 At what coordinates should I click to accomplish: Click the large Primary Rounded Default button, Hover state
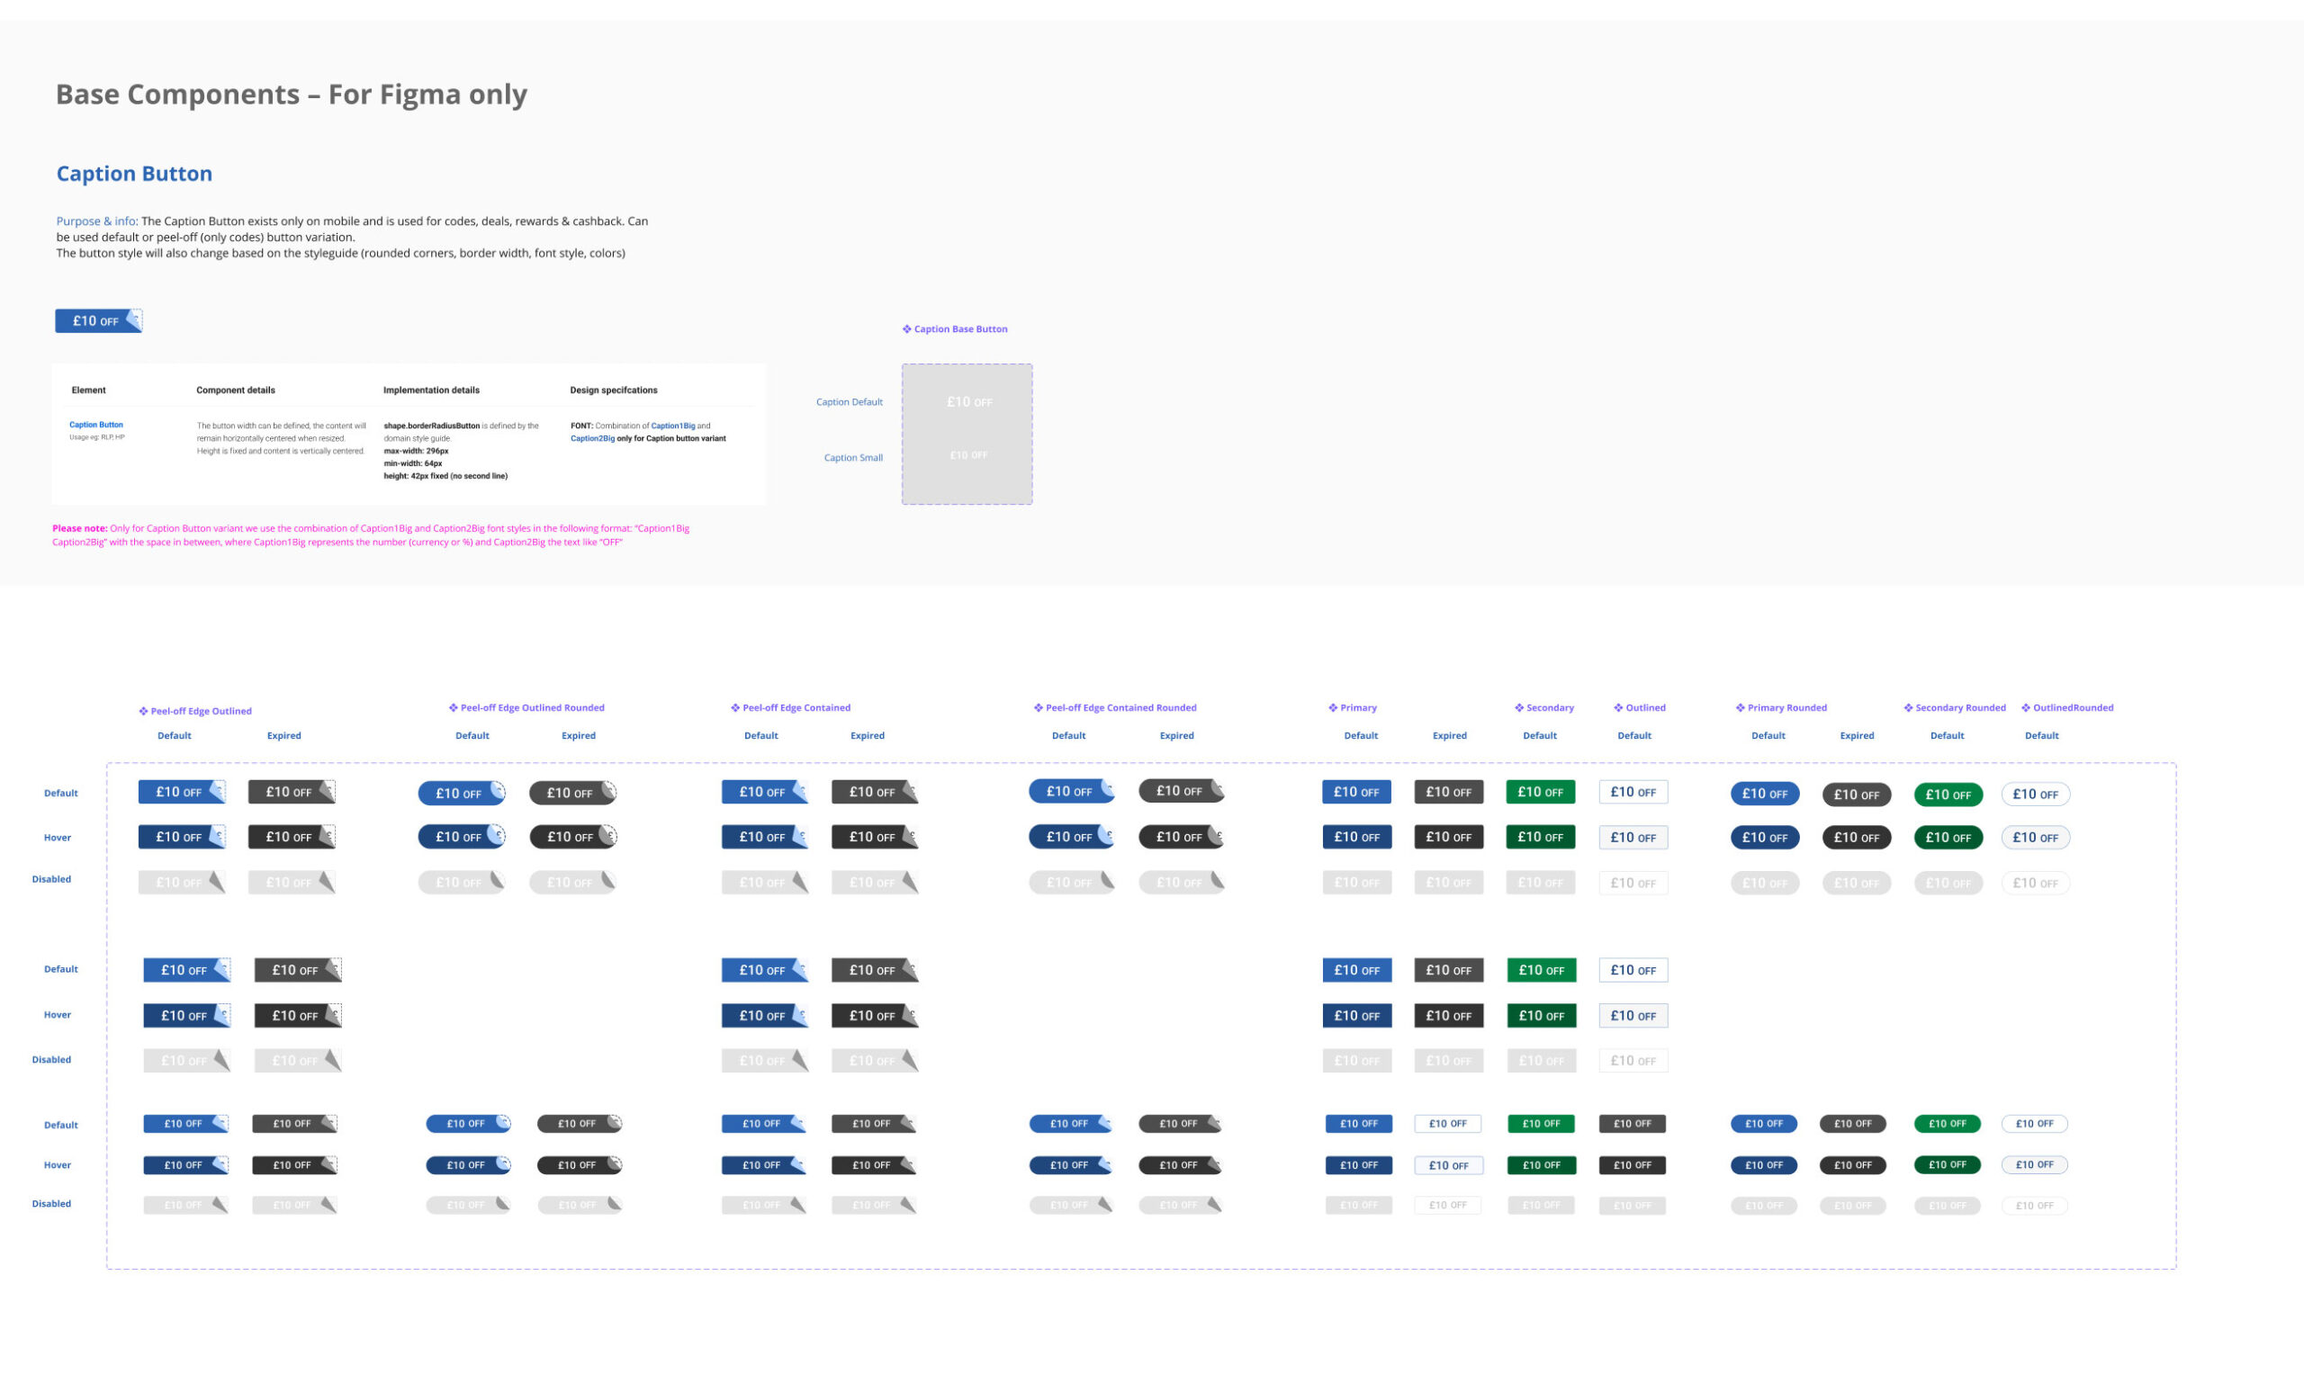click(x=1765, y=837)
